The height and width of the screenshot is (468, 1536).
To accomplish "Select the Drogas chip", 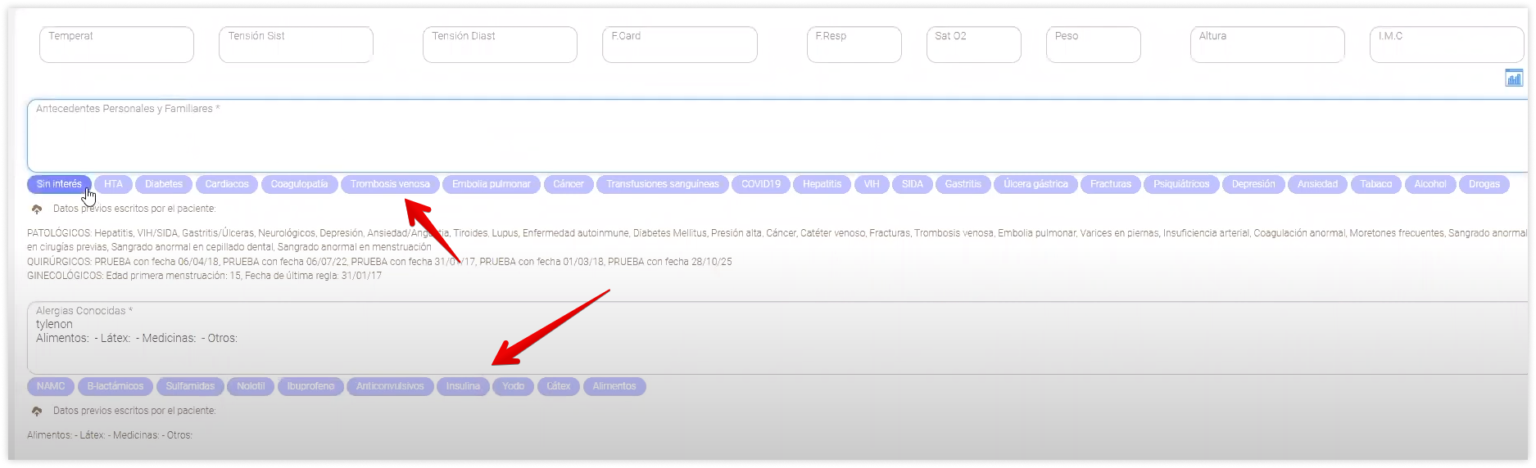I will [x=1484, y=184].
